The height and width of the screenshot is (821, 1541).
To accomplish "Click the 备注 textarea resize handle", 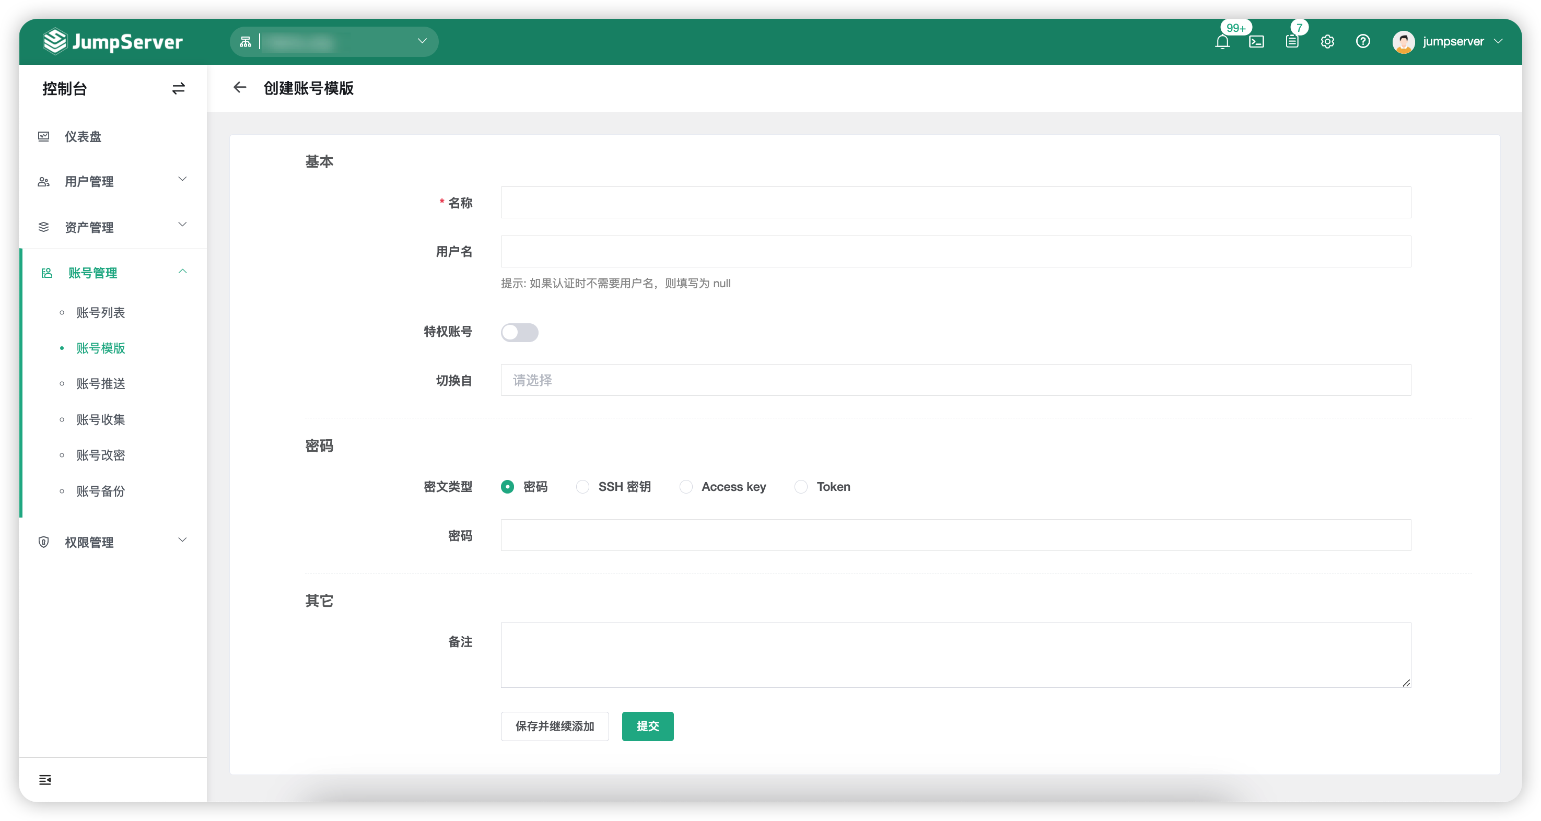I will 1406,682.
